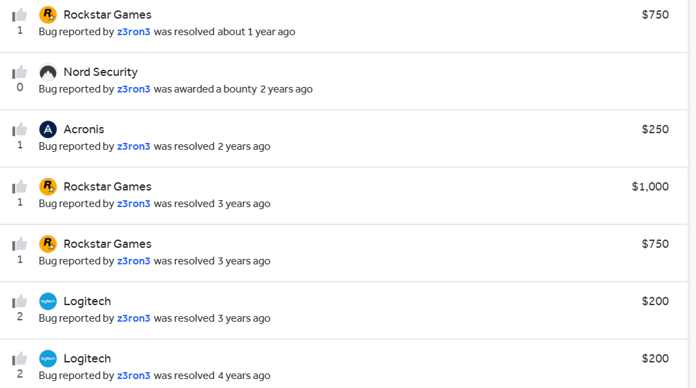Click the Acronis logo icon
The height and width of the screenshot is (388, 696).
(48, 130)
